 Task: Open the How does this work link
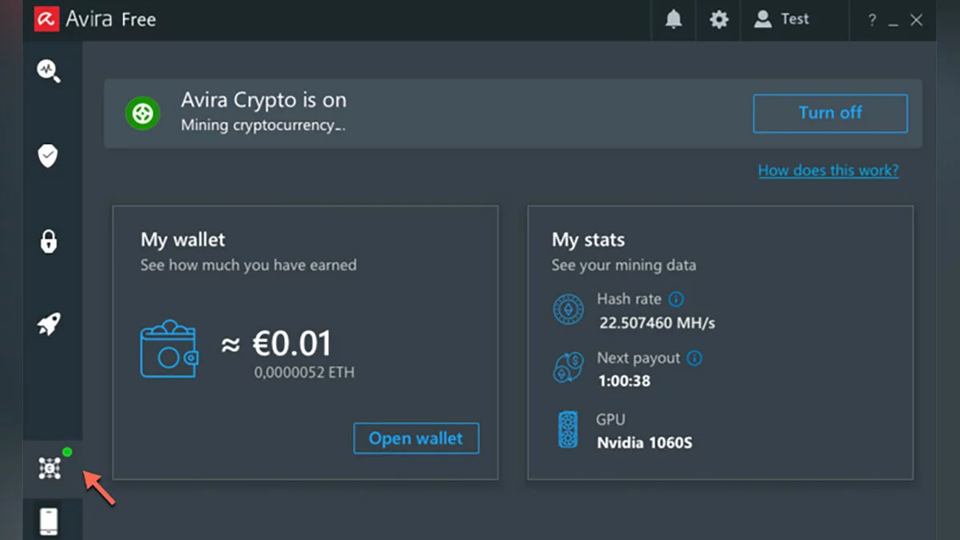pos(828,170)
